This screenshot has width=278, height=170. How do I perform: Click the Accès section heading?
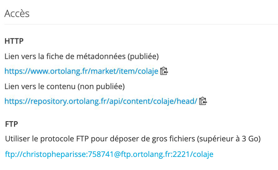tap(17, 13)
